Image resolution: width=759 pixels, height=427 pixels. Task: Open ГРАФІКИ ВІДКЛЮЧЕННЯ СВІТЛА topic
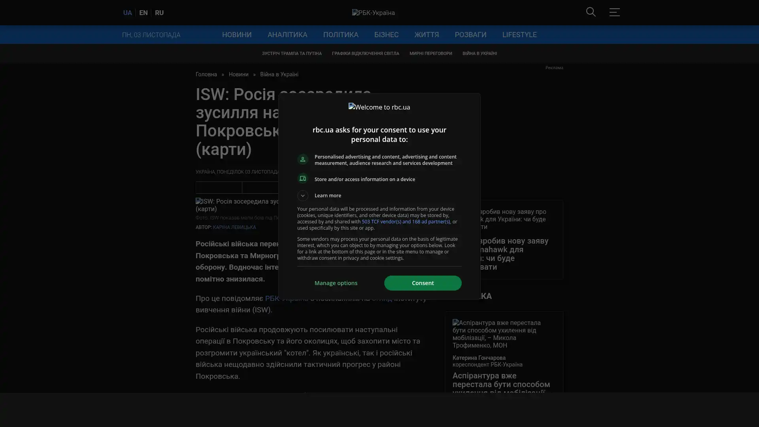365,53
